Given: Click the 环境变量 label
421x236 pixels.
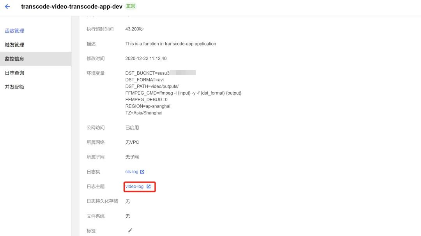Looking at the screenshot, I should 96,73.
